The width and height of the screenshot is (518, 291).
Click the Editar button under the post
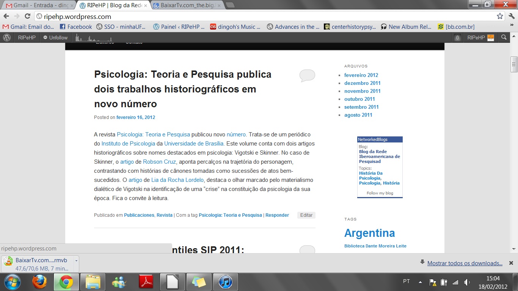pos(306,215)
